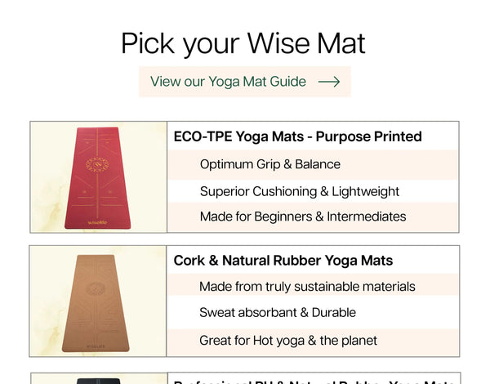
Task: Click the Wiselife logo on the red mat
Action: [97, 221]
